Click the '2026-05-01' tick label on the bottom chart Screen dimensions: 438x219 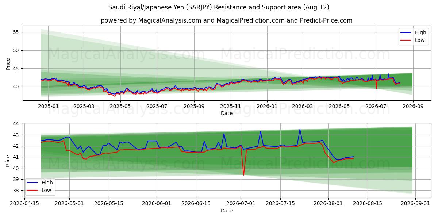70,204
